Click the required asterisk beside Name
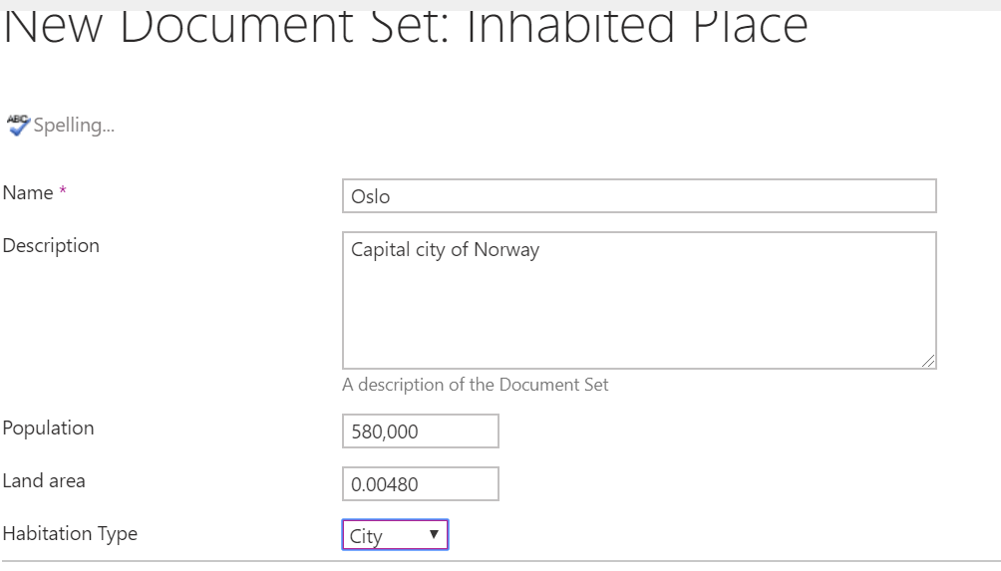This screenshot has height=571, width=1001. pyautogui.click(x=63, y=190)
